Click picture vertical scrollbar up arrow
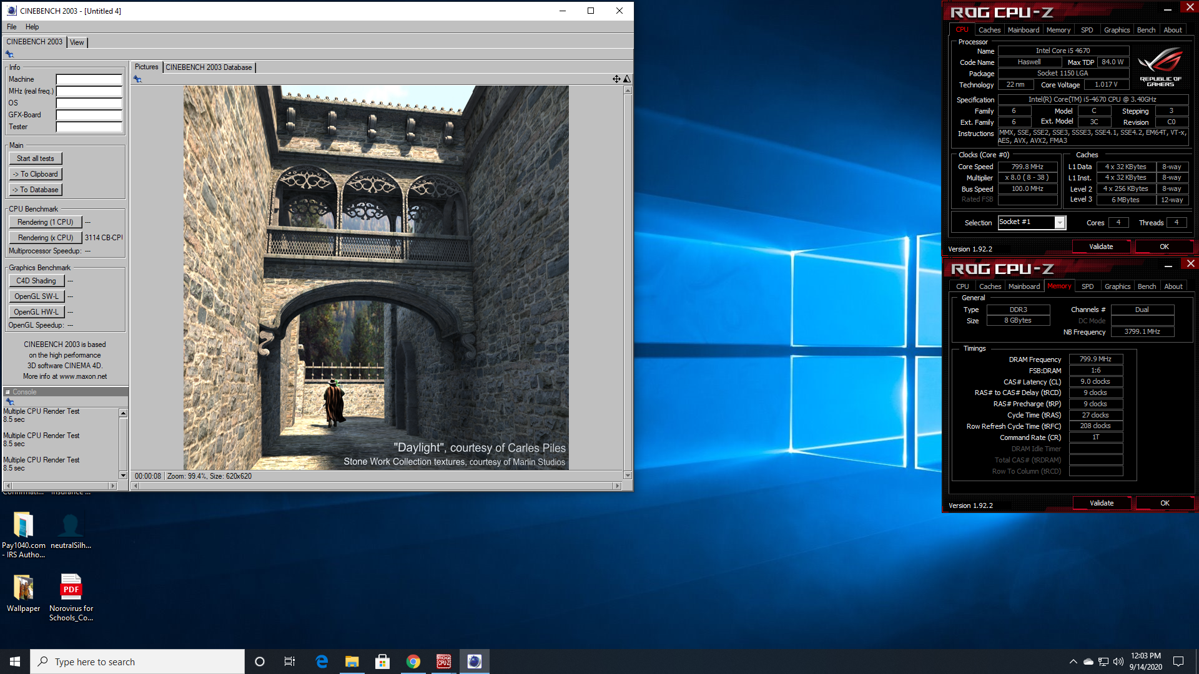1199x674 pixels. click(x=628, y=90)
